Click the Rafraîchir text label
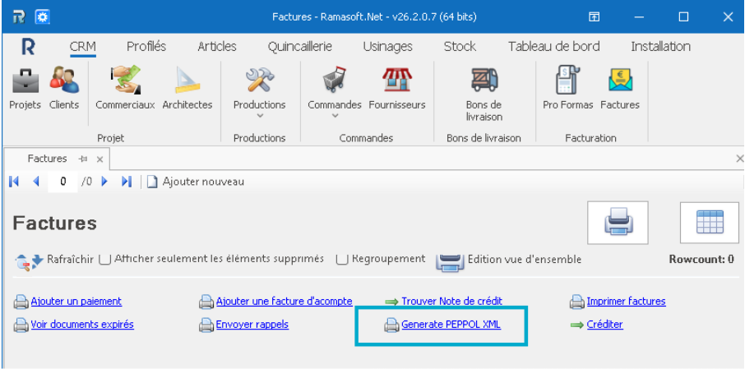 pos(71,260)
